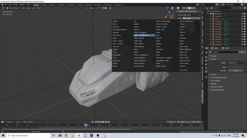
Task: Switch to the Layout workspace tab
Action: tap(36, 5)
